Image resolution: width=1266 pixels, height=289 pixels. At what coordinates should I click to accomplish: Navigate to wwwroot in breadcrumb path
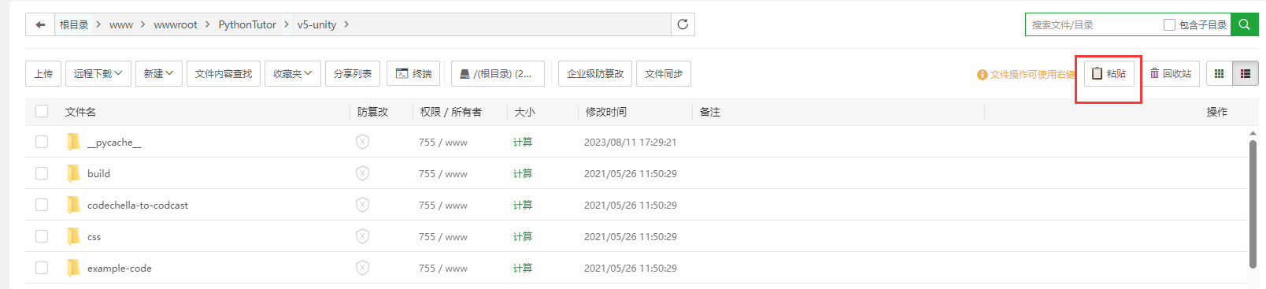tap(176, 24)
